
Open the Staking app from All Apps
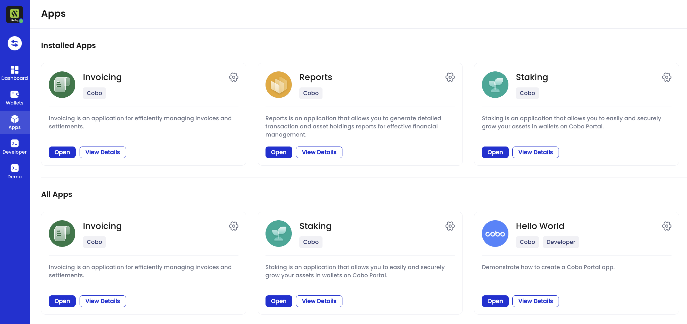(x=278, y=301)
